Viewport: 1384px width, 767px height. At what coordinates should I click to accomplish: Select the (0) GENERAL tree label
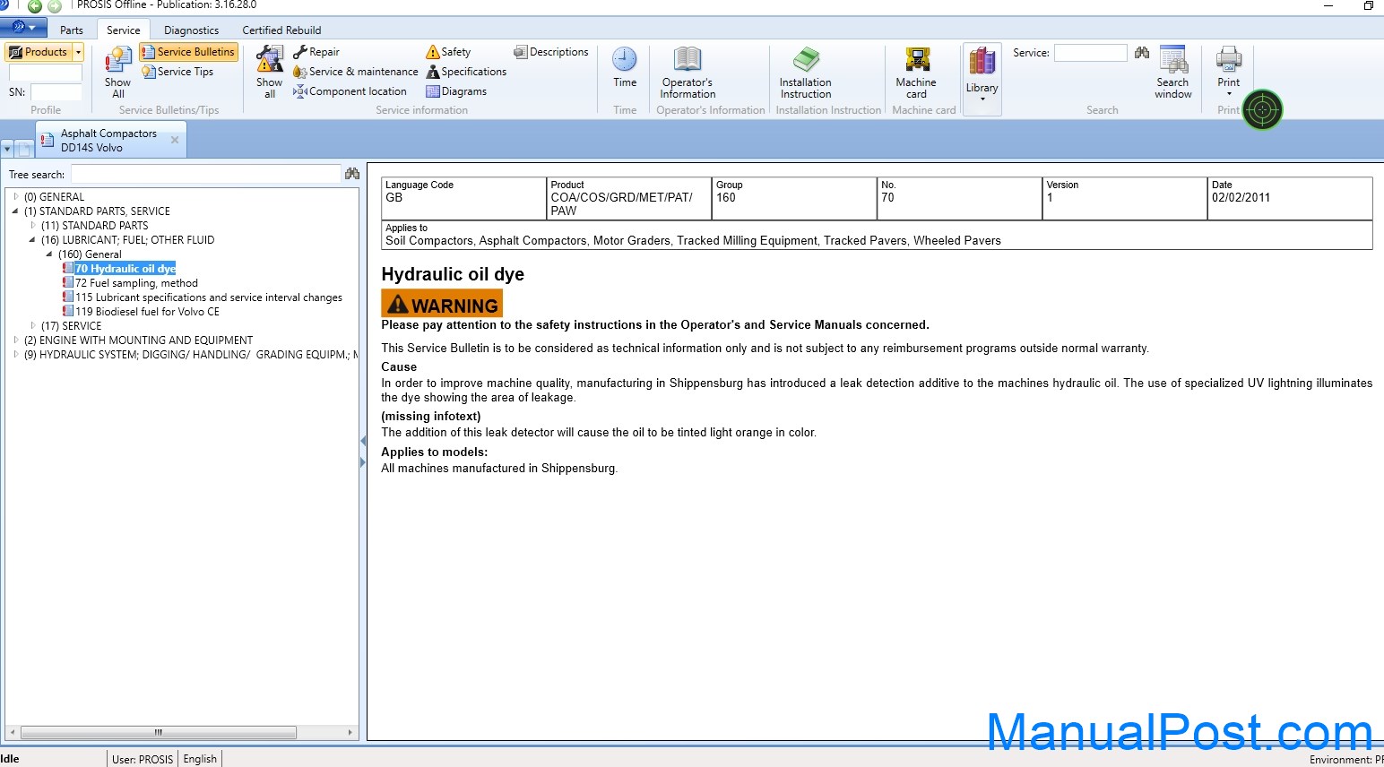click(x=54, y=197)
